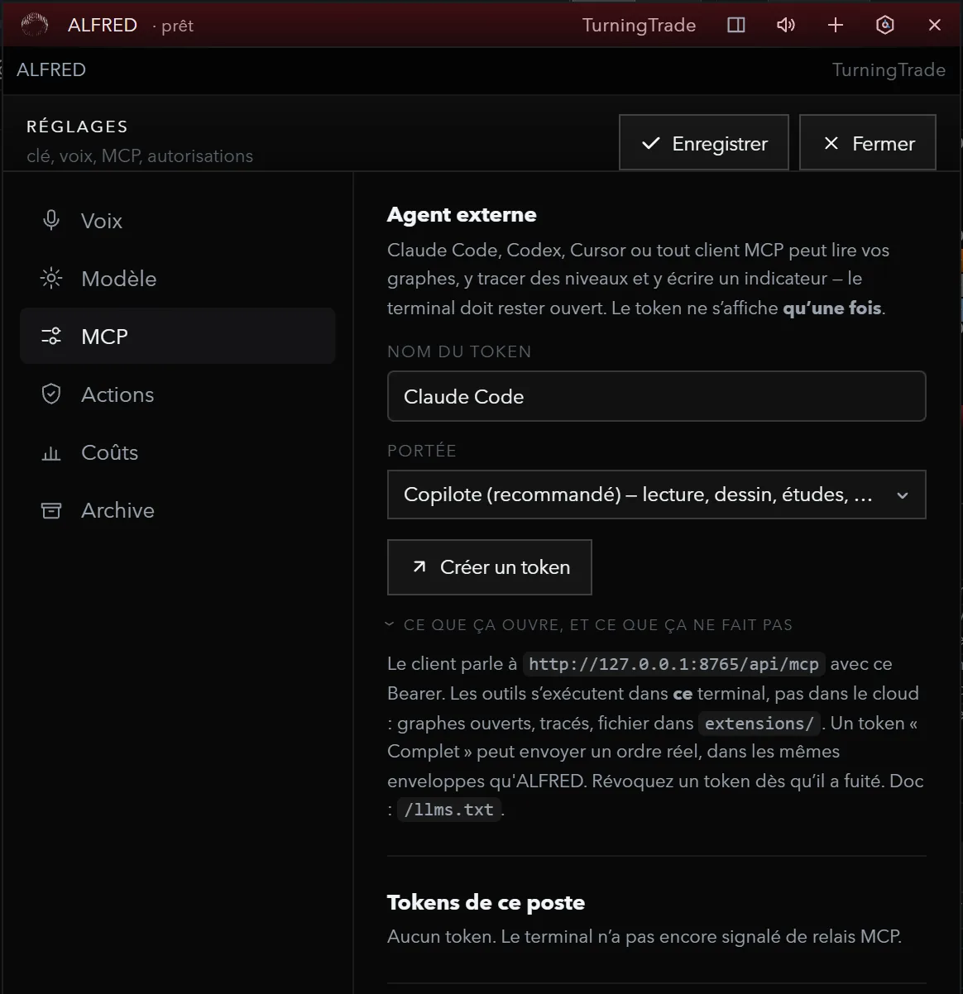The image size is (963, 994).
Task: Select the MCP settings section
Action: coord(178,336)
